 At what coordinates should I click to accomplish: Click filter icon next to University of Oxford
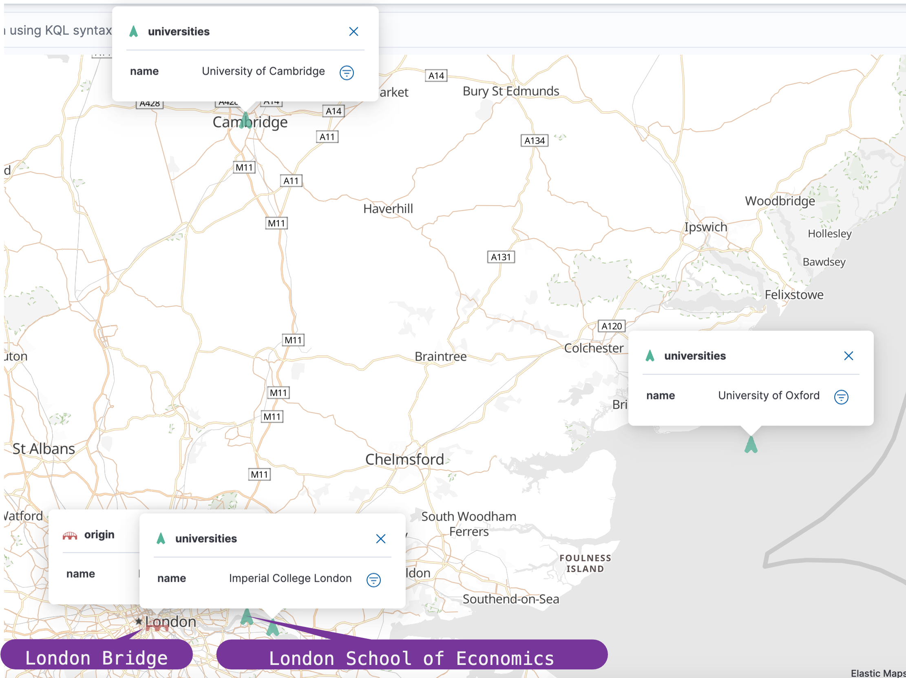point(841,397)
